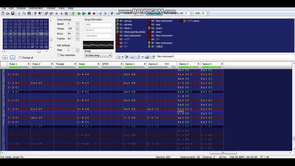Increase the Speed value spinner
Image resolution: width=295 pixels, height=166 pixels.
77,23
